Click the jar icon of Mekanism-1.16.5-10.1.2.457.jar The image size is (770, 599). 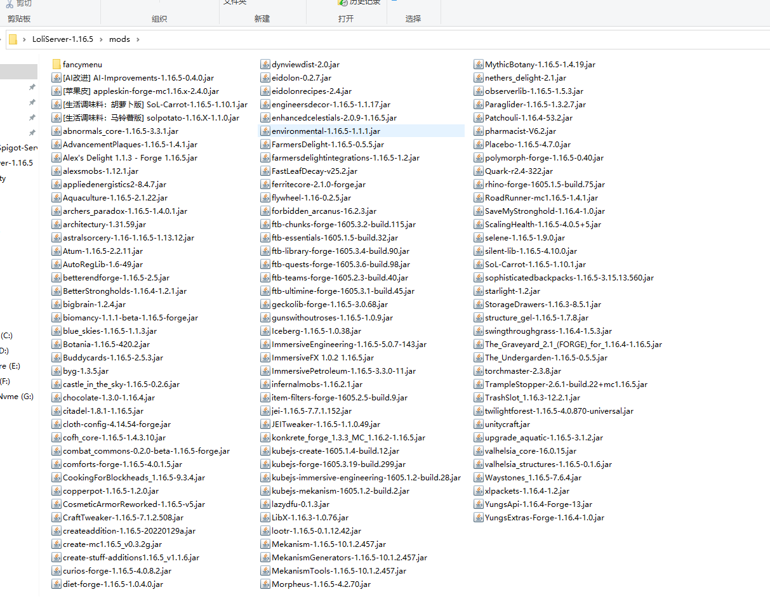266,544
